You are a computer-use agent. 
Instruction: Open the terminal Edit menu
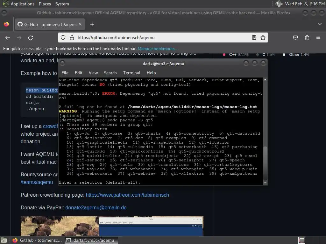click(78, 73)
